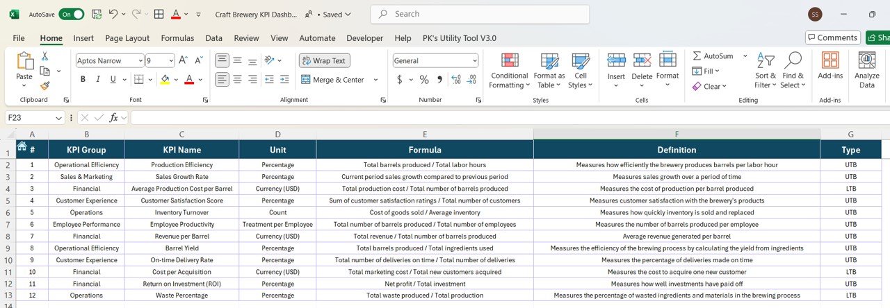The width and height of the screenshot is (890, 308).
Task: Click the Copy icon in Clipboard group
Action: (45, 71)
